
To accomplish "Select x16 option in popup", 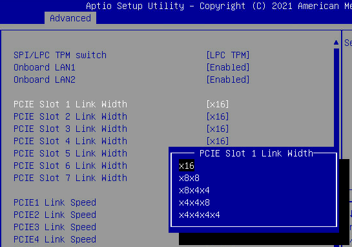I will point(187,166).
